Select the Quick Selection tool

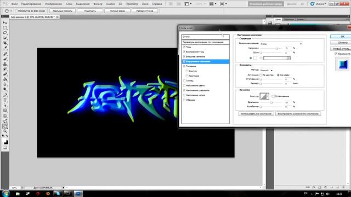click(5, 38)
